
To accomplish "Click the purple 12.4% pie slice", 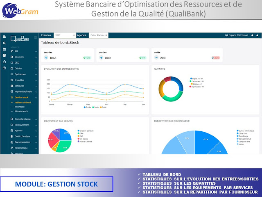I will pos(56,132).
